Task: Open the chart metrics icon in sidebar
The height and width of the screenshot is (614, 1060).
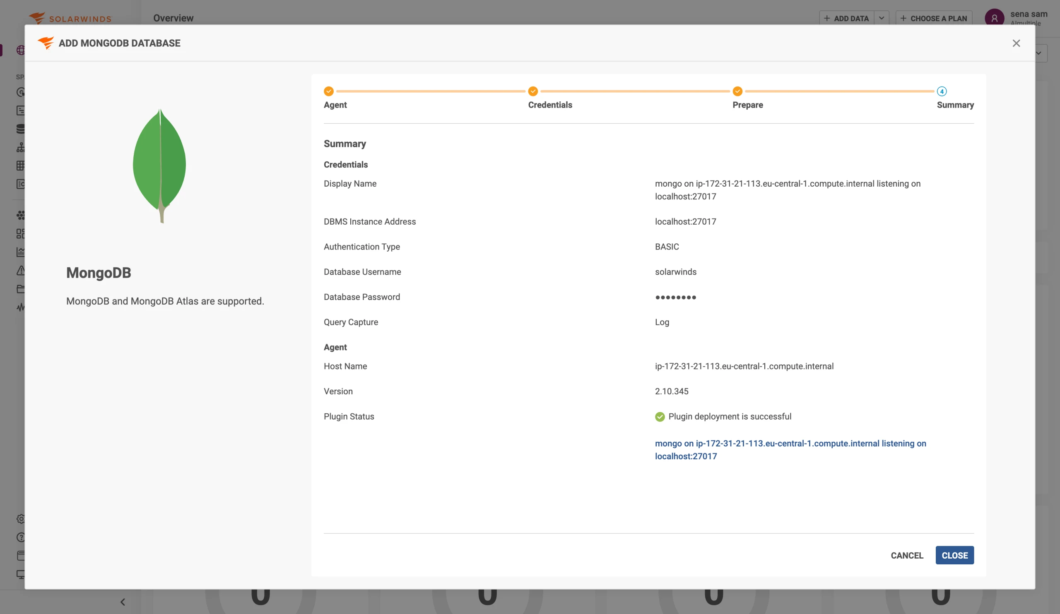Action: point(20,252)
